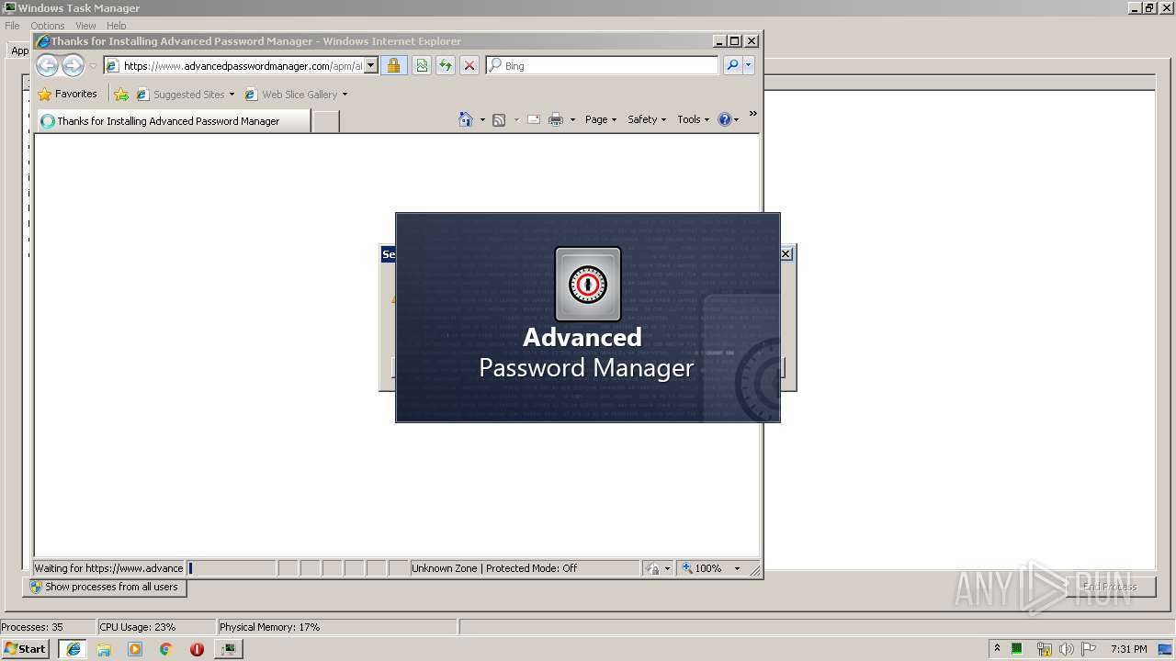This screenshot has width=1176, height=661.
Task: Click End Process button in Task Manager
Action: tap(1109, 587)
